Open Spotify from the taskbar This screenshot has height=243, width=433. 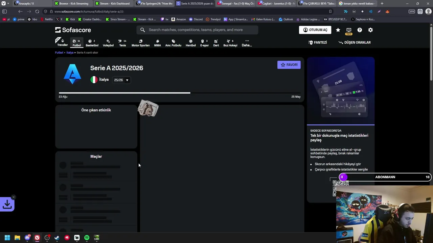coord(87,238)
